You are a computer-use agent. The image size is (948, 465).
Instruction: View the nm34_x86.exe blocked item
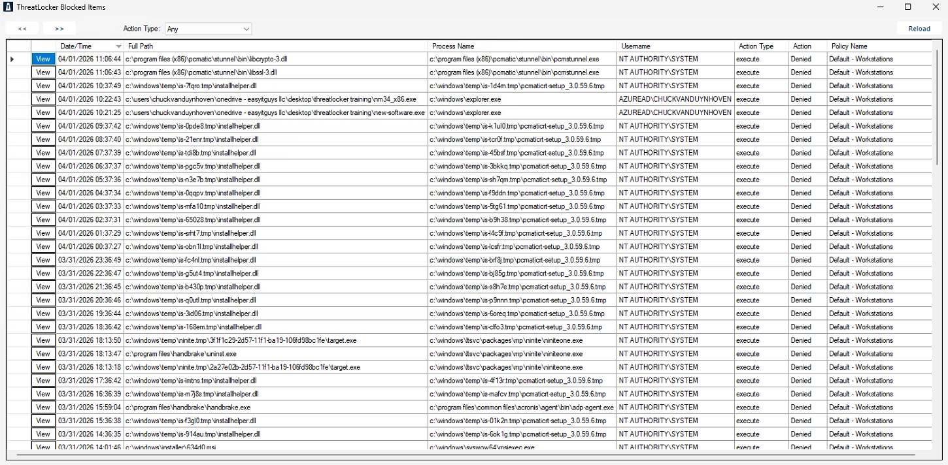tap(43, 99)
